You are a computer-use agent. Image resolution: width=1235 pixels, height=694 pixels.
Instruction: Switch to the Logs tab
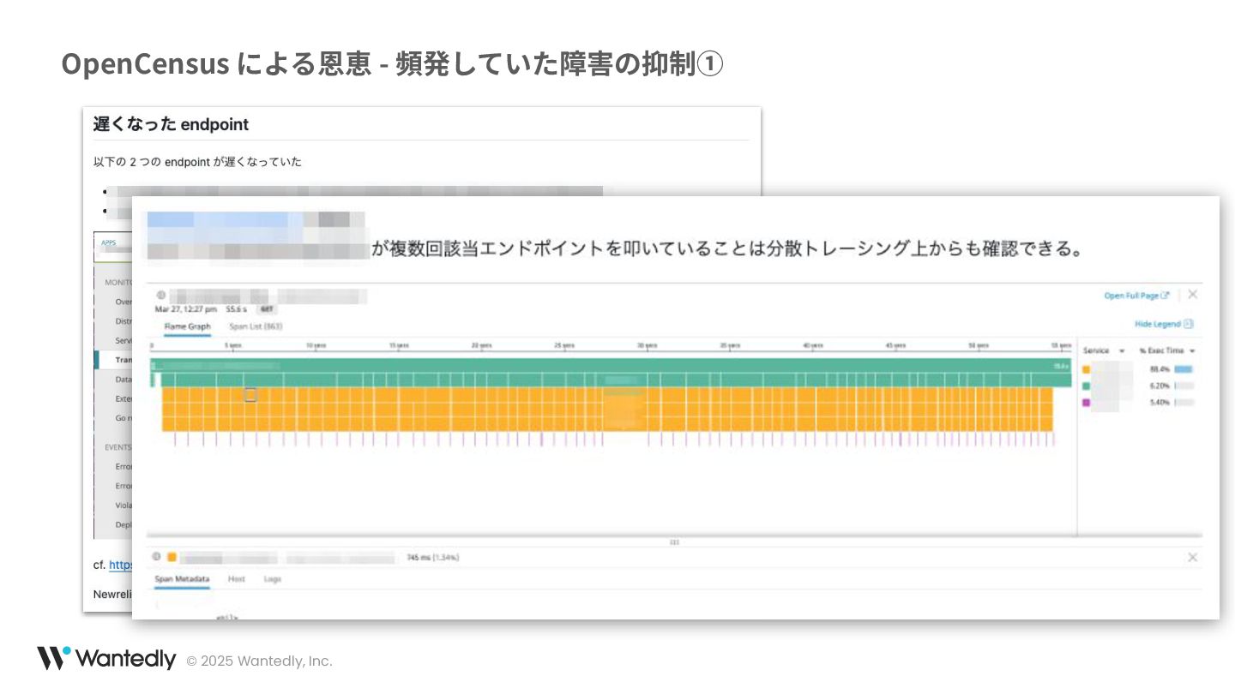[x=272, y=579]
